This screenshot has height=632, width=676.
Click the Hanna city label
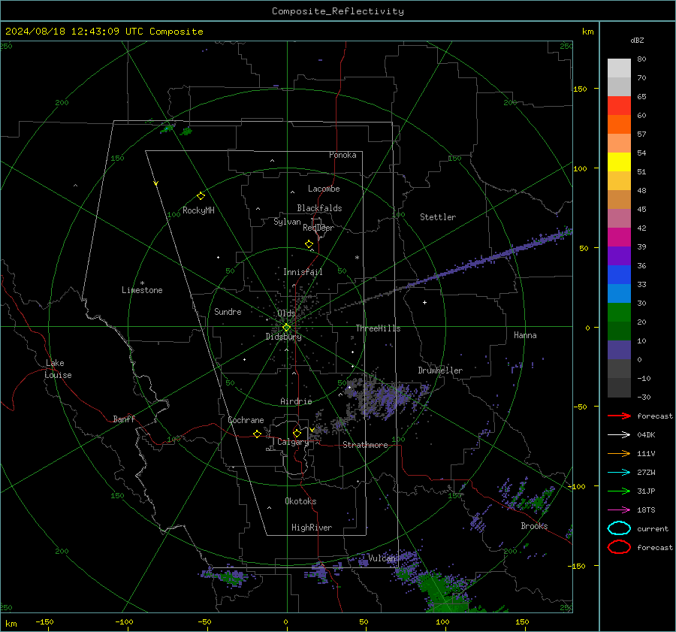[525, 335]
